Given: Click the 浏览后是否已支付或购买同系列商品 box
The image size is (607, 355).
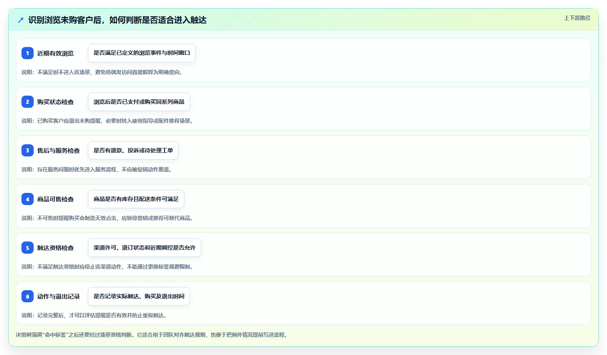Looking at the screenshot, I should (139, 102).
